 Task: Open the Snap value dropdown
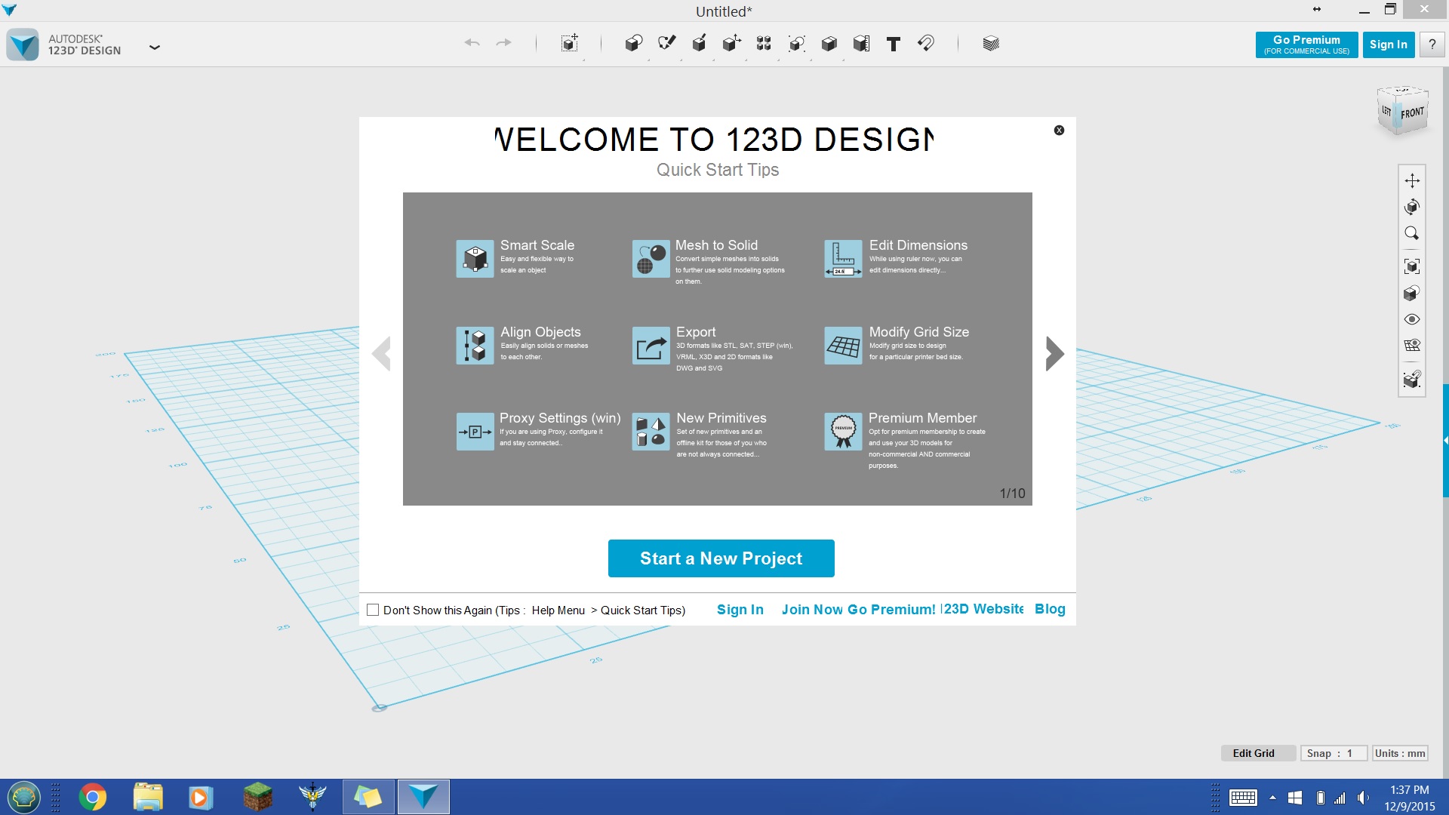point(1334,753)
